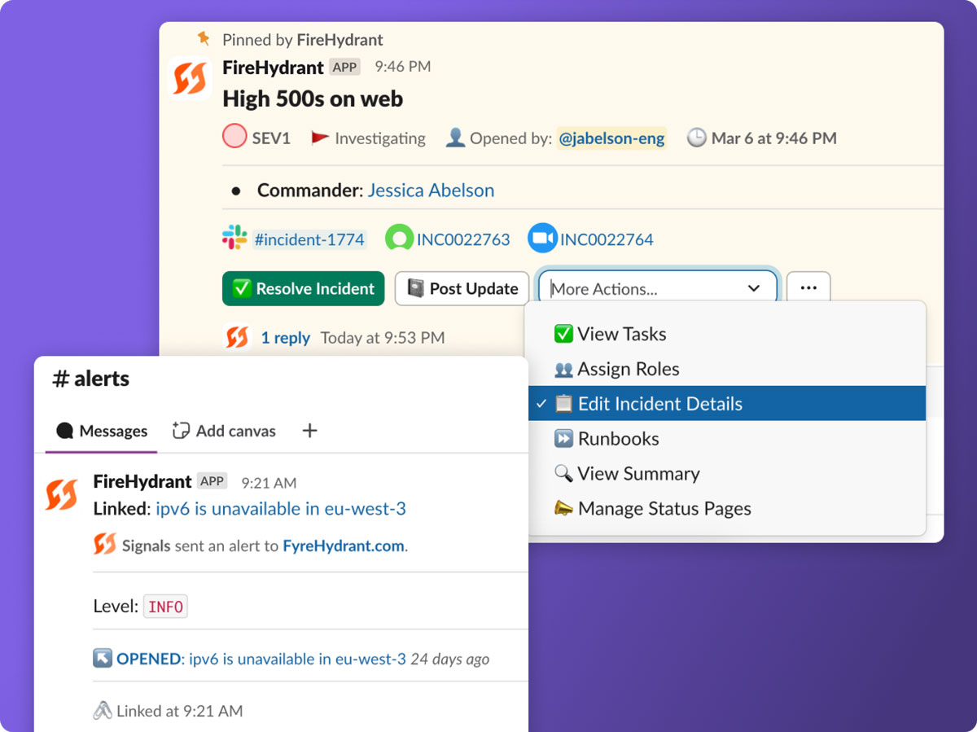977x732 pixels.
Task: Click FireHydrant sender name in alerts
Action: (142, 481)
